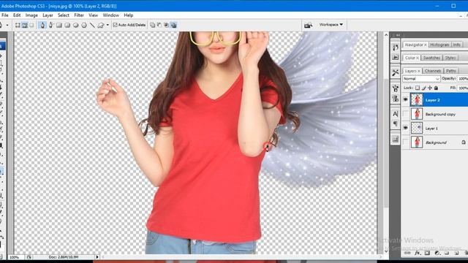Click the Opacity value field
This screenshot has height=263, width=468.
coord(463,78)
